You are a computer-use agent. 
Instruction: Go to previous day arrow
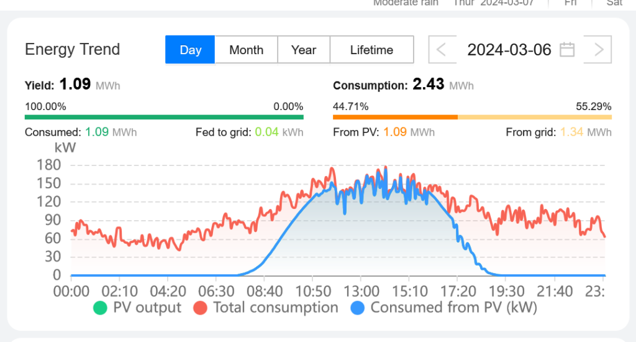(x=442, y=50)
